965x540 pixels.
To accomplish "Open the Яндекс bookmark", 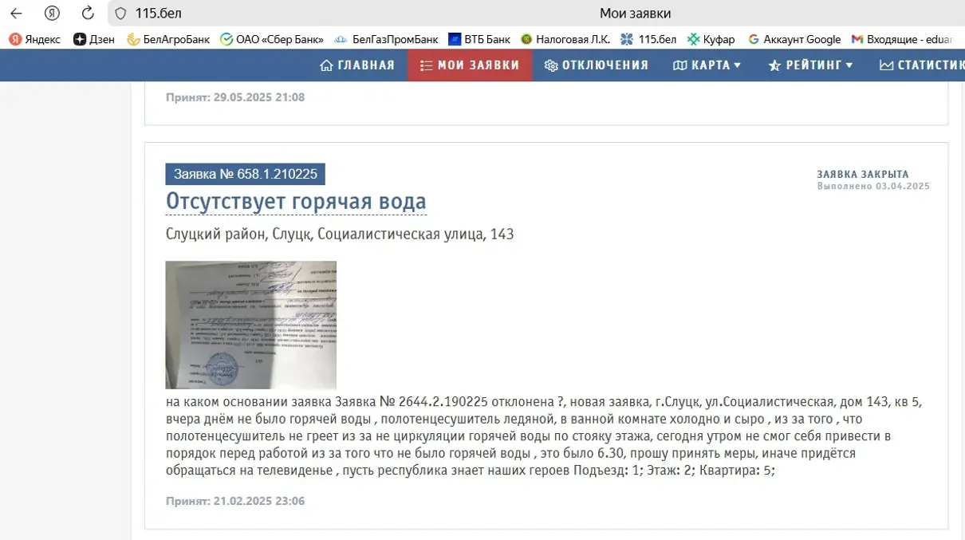I will 34,39.
